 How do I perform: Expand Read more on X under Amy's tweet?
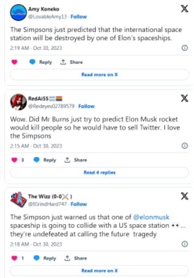point(99,75)
